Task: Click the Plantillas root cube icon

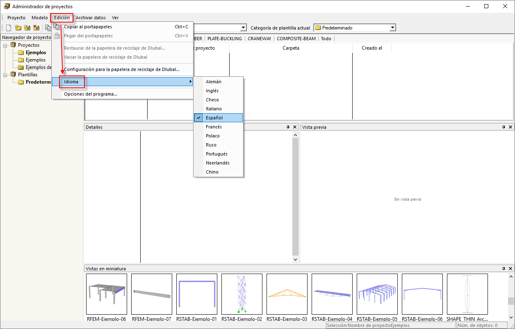Action: click(13, 75)
